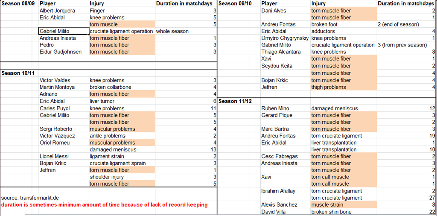Click the Lionel Messi player cell
437x216 pixels.
coord(64,156)
